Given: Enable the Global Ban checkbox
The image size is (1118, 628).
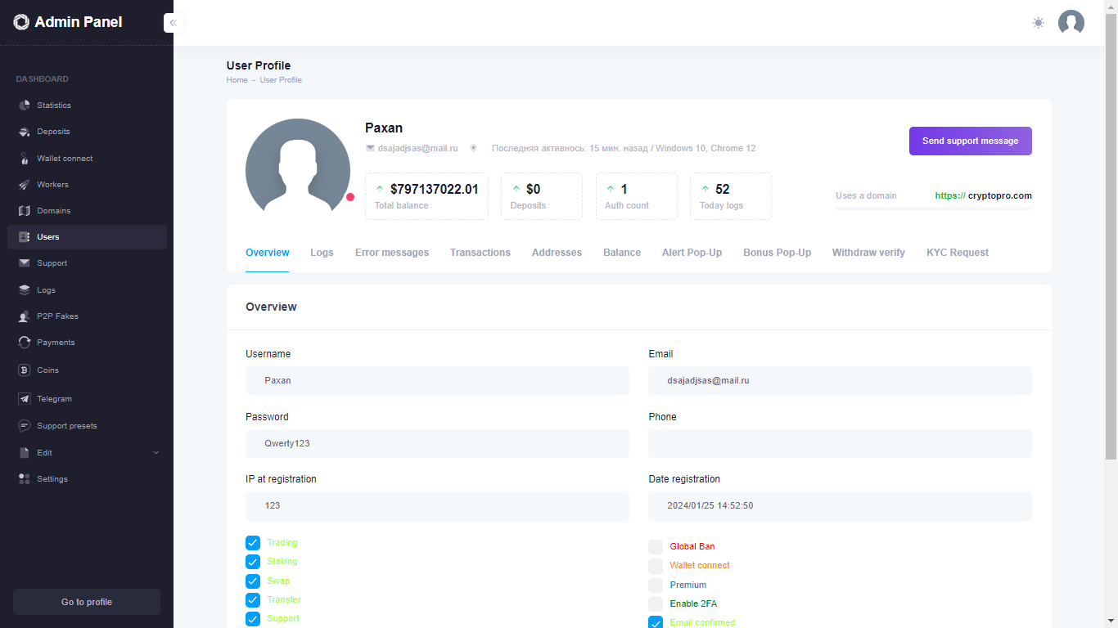Looking at the screenshot, I should tap(656, 547).
